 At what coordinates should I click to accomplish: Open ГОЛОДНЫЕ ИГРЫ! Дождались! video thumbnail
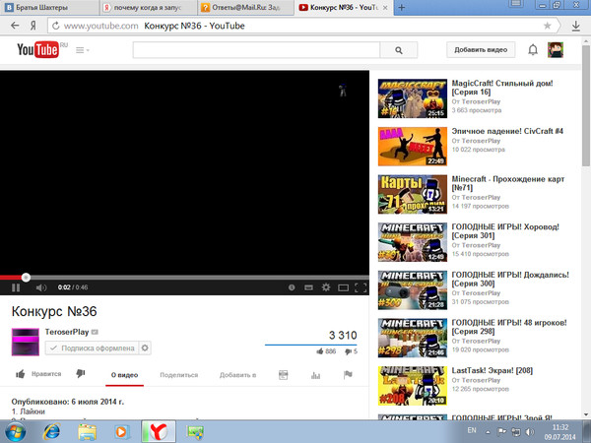[x=413, y=290]
